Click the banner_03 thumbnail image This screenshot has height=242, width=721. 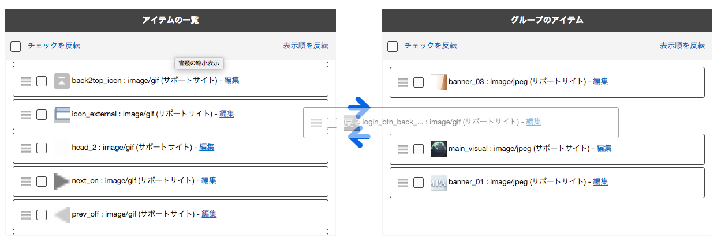pos(439,82)
